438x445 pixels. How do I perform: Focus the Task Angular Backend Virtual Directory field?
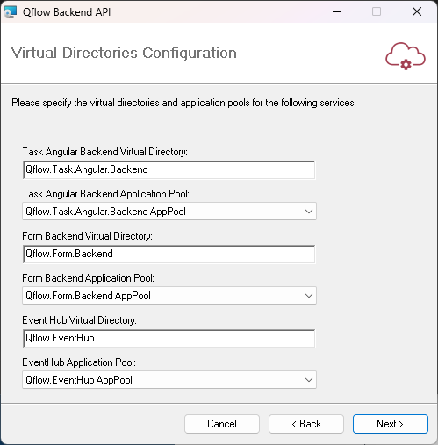tap(169, 169)
